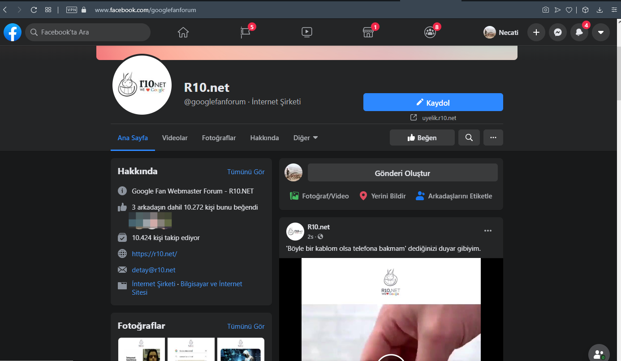Open the post video with finger image
This screenshot has width=621, height=361.
391,309
